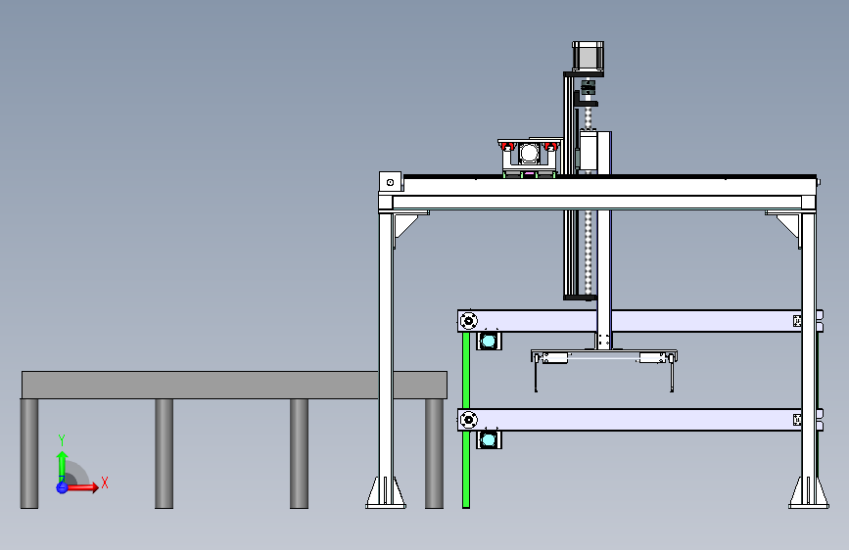
Task: Click the Y label of the coordinate triad
Action: 62,440
